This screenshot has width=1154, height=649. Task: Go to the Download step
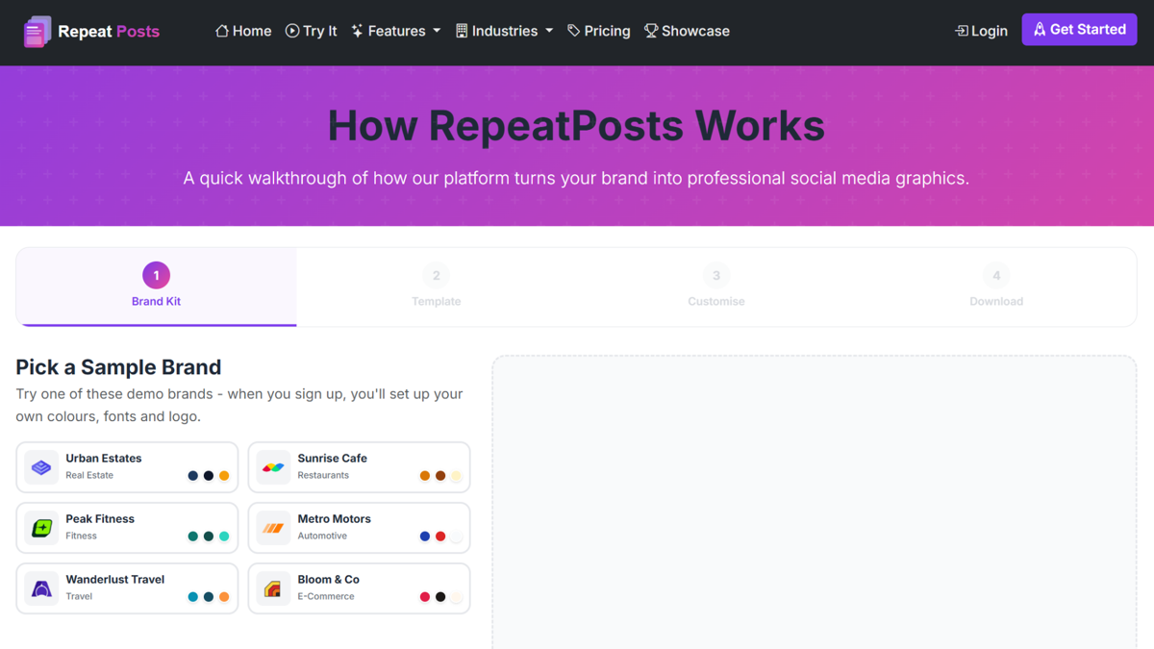click(996, 287)
